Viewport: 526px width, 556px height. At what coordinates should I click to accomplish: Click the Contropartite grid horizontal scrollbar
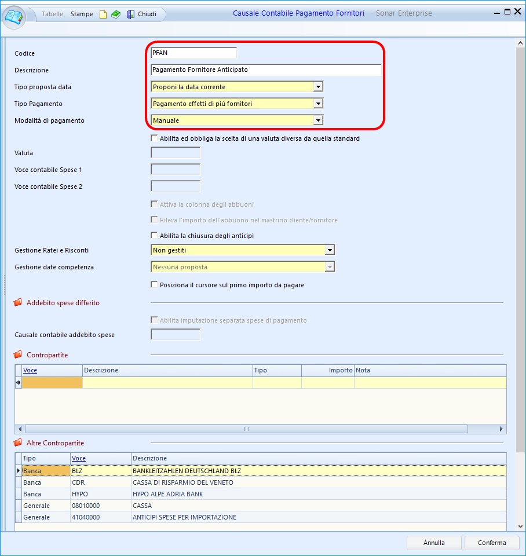tap(245, 429)
